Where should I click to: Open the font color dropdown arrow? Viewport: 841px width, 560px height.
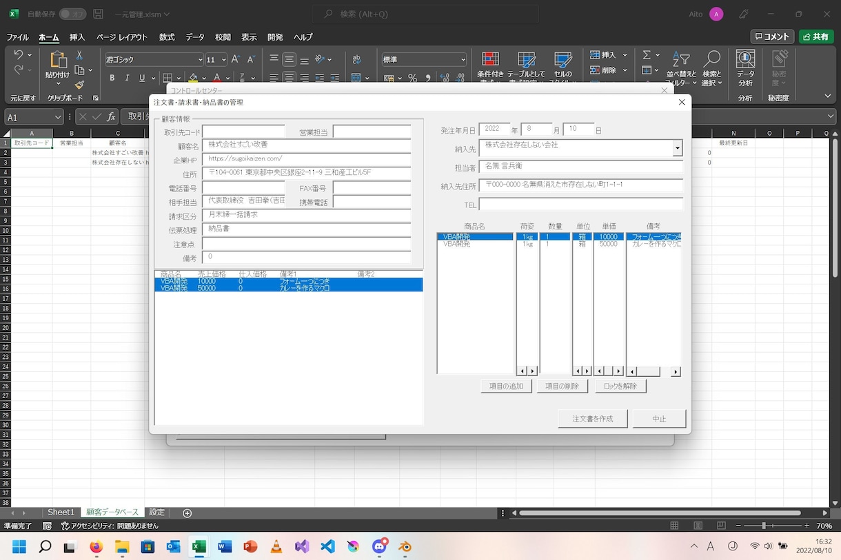229,78
